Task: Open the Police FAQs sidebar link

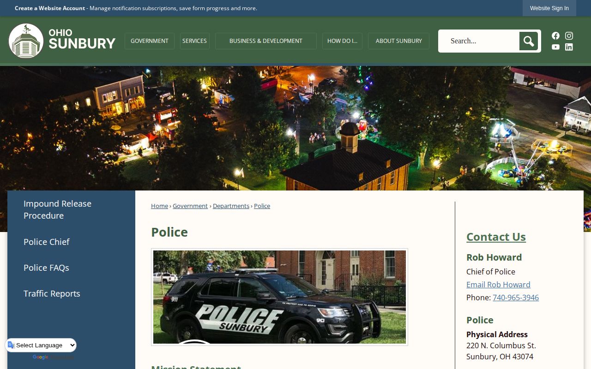Action: [x=71, y=268]
